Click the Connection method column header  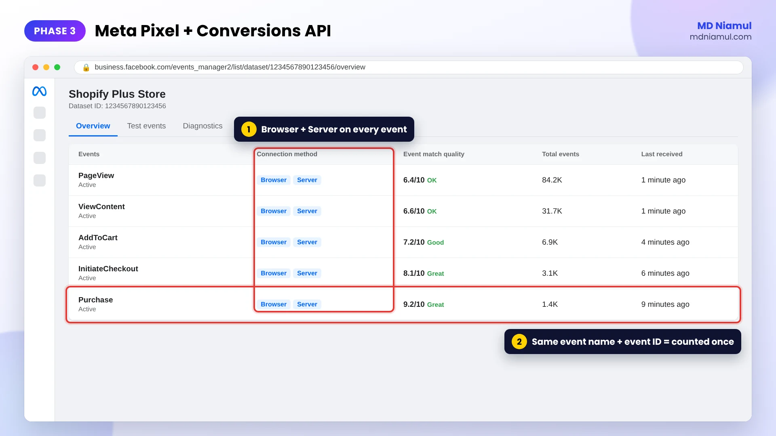(287, 154)
